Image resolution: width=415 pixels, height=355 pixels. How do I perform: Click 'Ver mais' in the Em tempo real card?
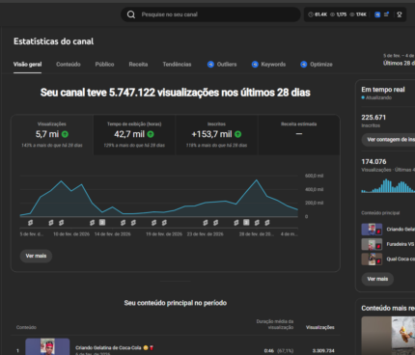pos(377,279)
